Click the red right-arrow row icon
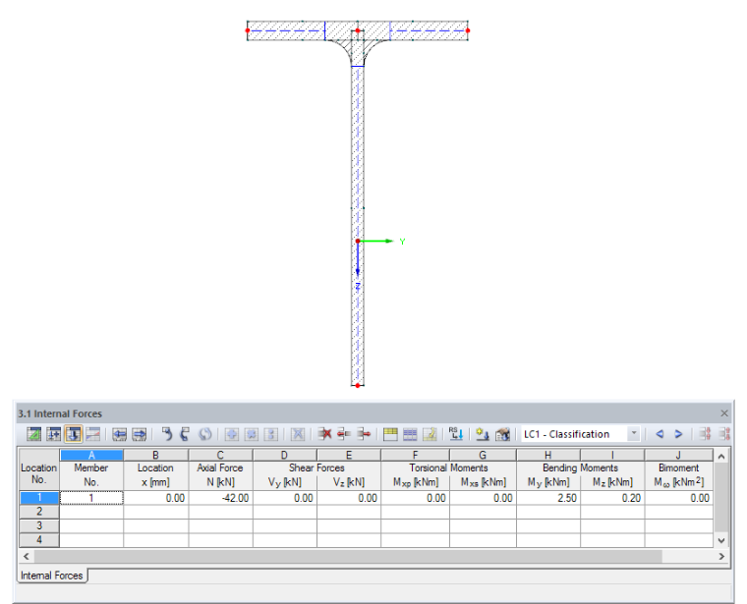The image size is (747, 604). click(x=364, y=434)
